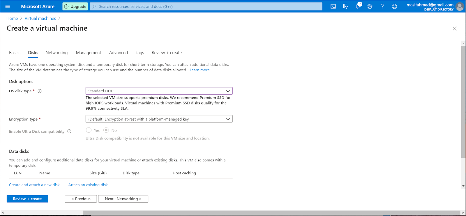466x216 pixels.
Task: Select the Disks tab
Action: (x=33, y=53)
